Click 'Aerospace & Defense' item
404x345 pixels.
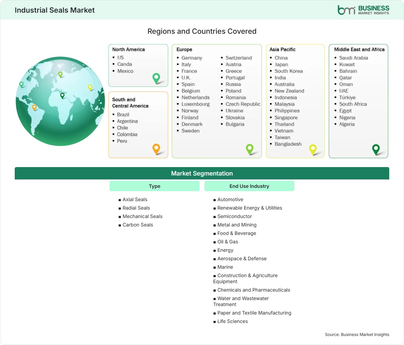pyautogui.click(x=242, y=259)
